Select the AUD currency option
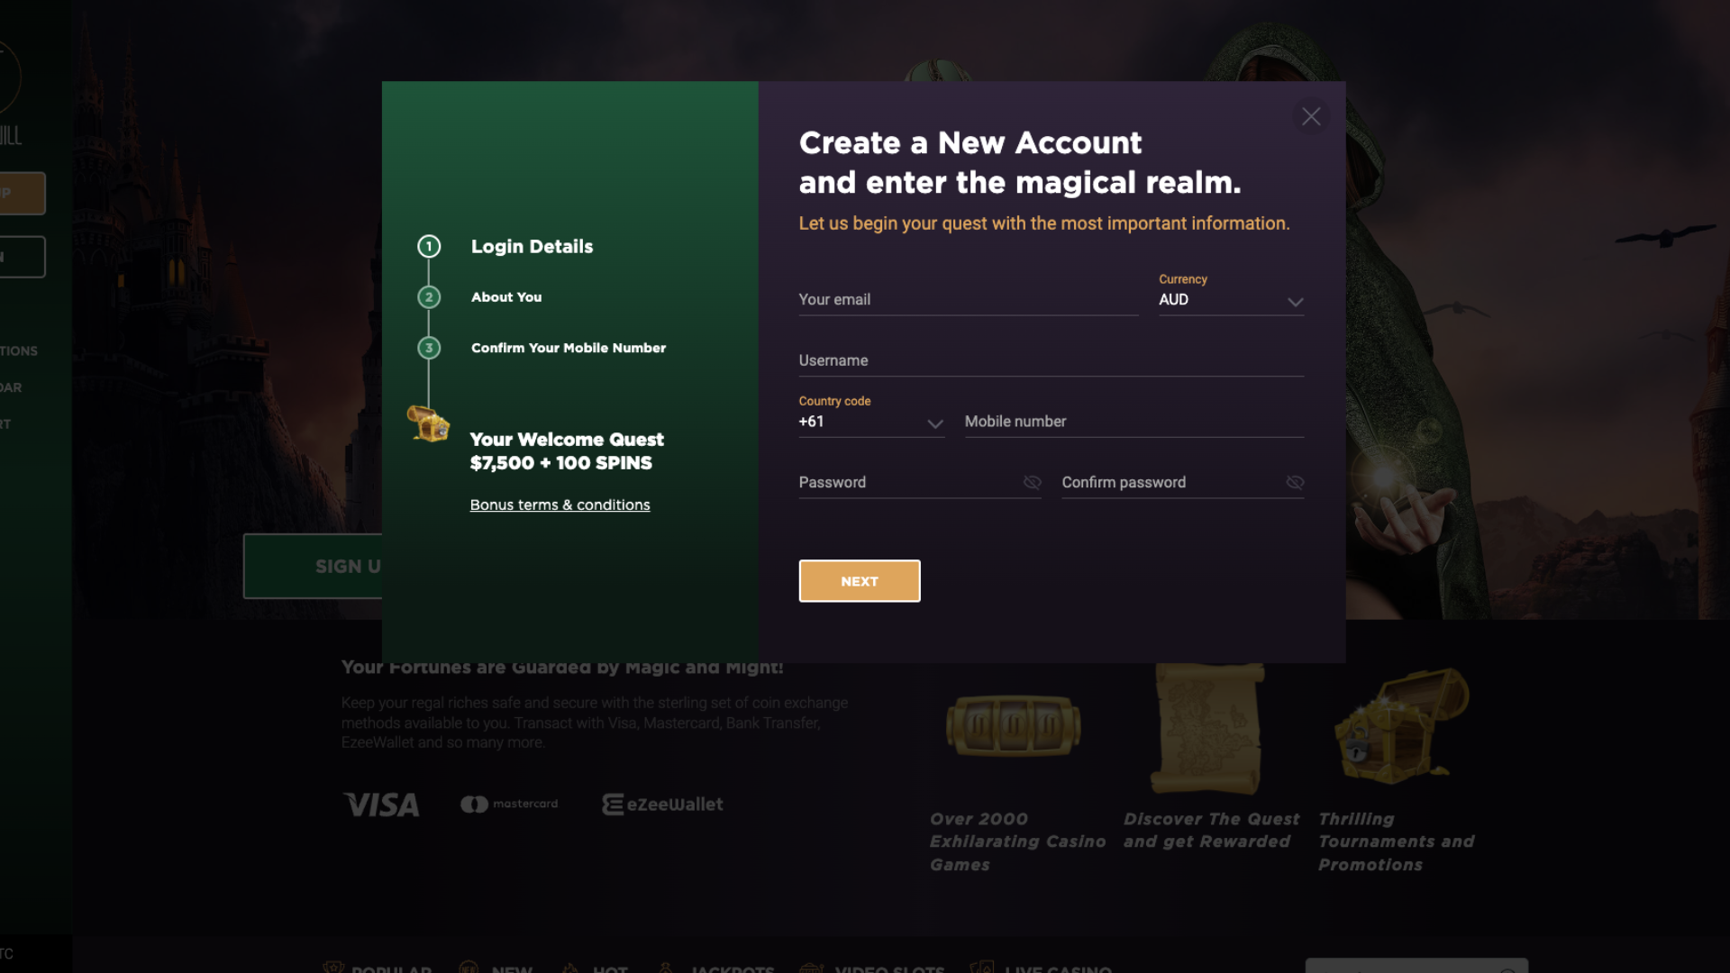 [x=1230, y=299]
